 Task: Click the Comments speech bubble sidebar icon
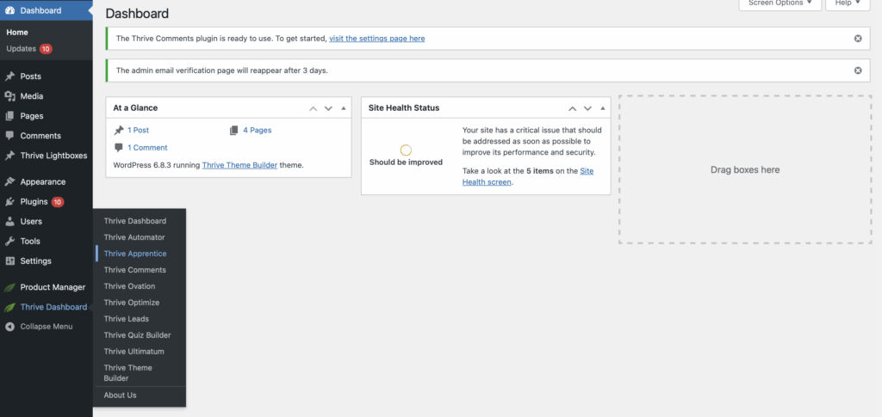click(x=10, y=136)
